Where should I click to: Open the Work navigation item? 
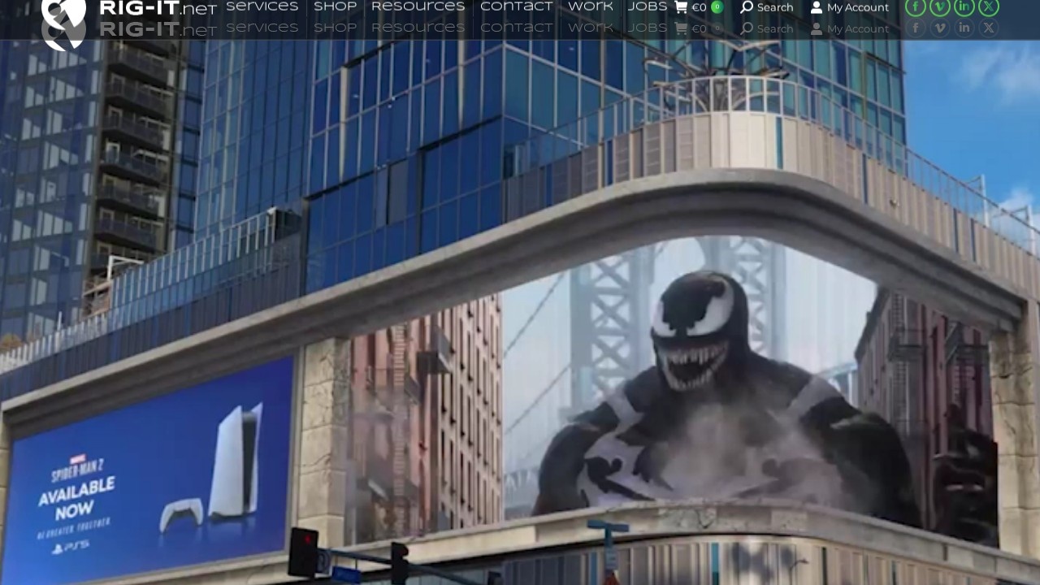tap(591, 6)
